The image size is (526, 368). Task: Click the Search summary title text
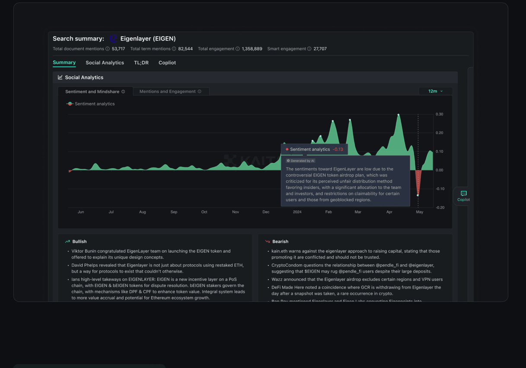(x=78, y=39)
